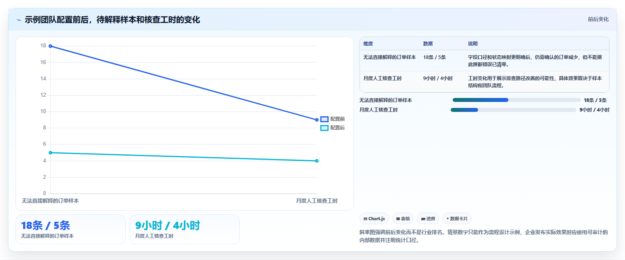Click the 说明 column header
Screen dimensions: 625x260
point(473,44)
